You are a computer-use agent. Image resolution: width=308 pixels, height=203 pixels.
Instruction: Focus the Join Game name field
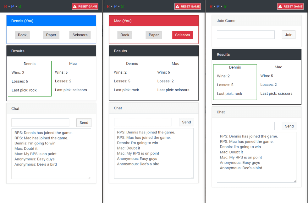coord(245,35)
